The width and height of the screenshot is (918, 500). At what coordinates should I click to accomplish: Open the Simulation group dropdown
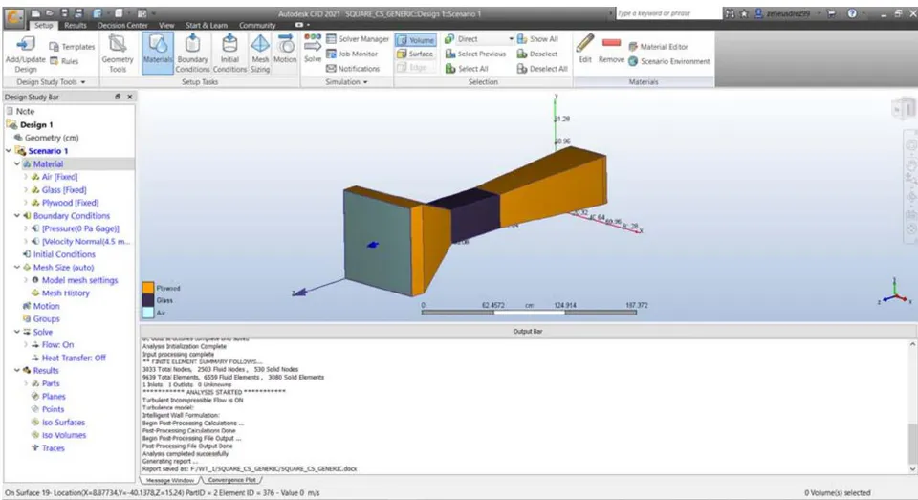click(x=346, y=82)
